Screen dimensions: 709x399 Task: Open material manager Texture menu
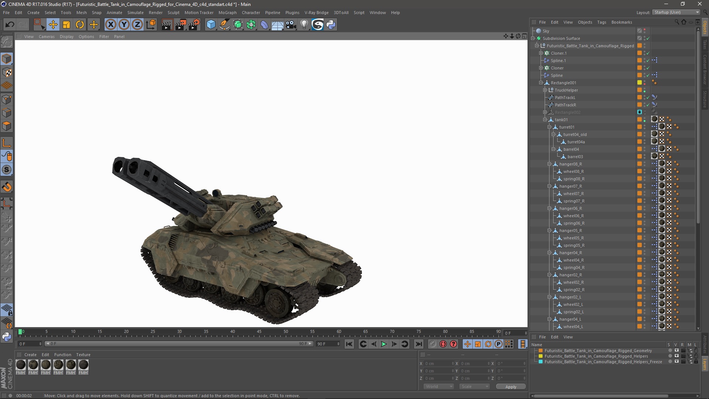(83, 355)
